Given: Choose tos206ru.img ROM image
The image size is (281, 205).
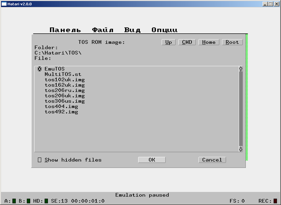Looking at the screenshot, I should 65,90.
